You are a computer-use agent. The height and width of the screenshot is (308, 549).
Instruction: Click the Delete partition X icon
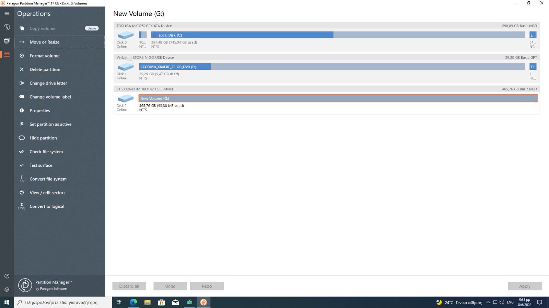point(22,69)
